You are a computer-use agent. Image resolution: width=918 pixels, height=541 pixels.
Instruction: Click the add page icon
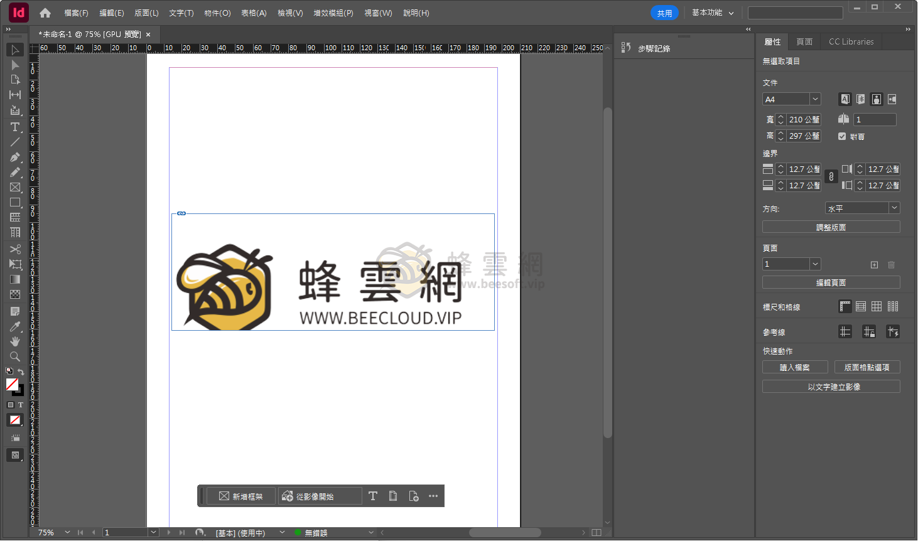coord(874,265)
